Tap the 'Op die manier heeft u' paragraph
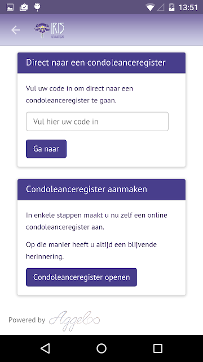 point(91,251)
